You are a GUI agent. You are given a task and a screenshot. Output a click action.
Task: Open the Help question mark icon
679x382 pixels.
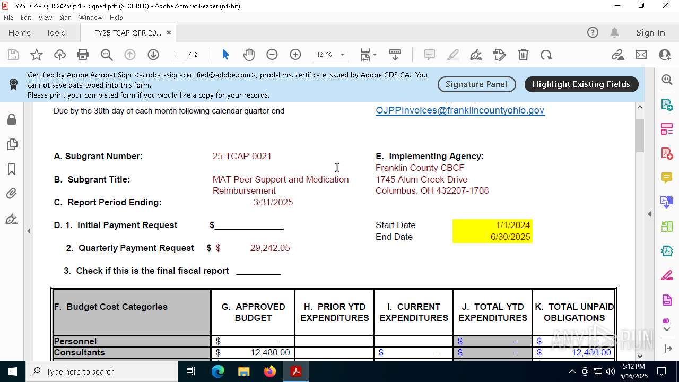pos(593,32)
